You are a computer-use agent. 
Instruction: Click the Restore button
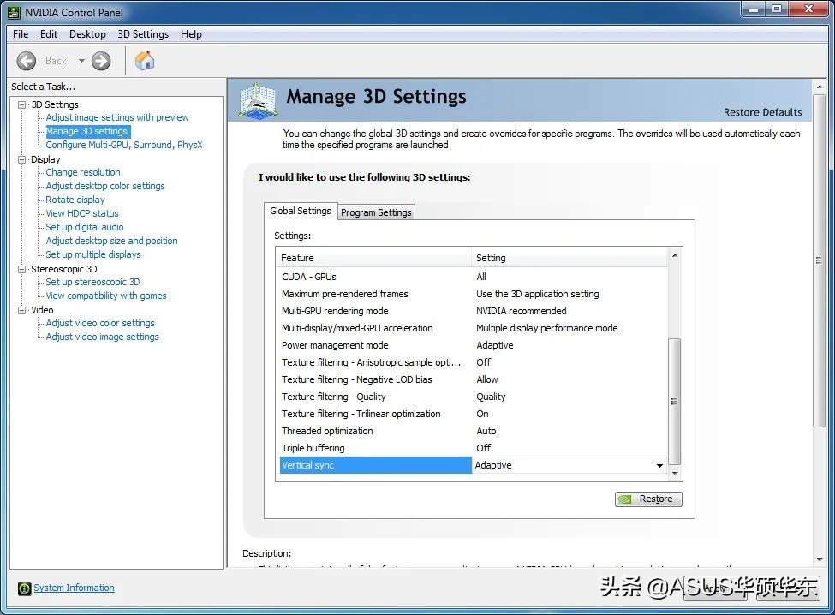point(648,499)
